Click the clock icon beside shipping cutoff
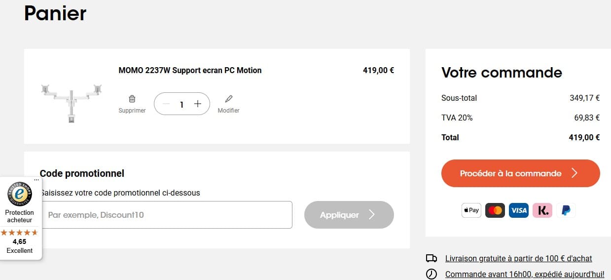The width and height of the screenshot is (611, 280). pos(431,274)
